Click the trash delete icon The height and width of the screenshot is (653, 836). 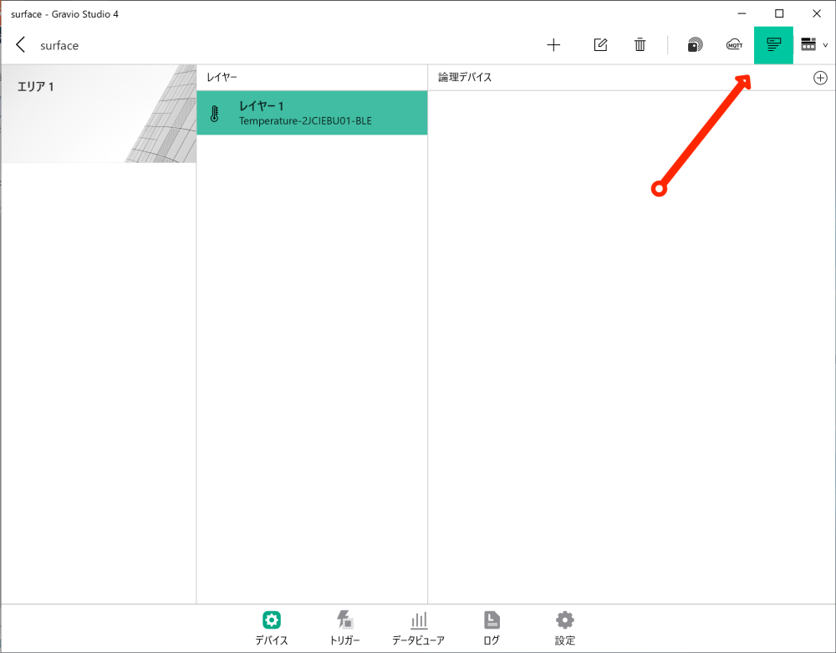[x=640, y=45]
